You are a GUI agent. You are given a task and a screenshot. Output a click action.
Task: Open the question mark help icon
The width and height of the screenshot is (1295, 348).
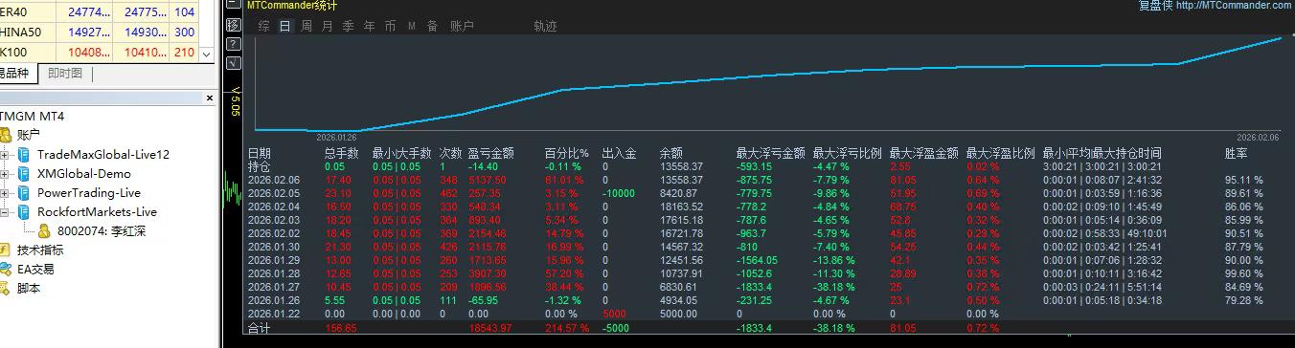click(x=233, y=45)
